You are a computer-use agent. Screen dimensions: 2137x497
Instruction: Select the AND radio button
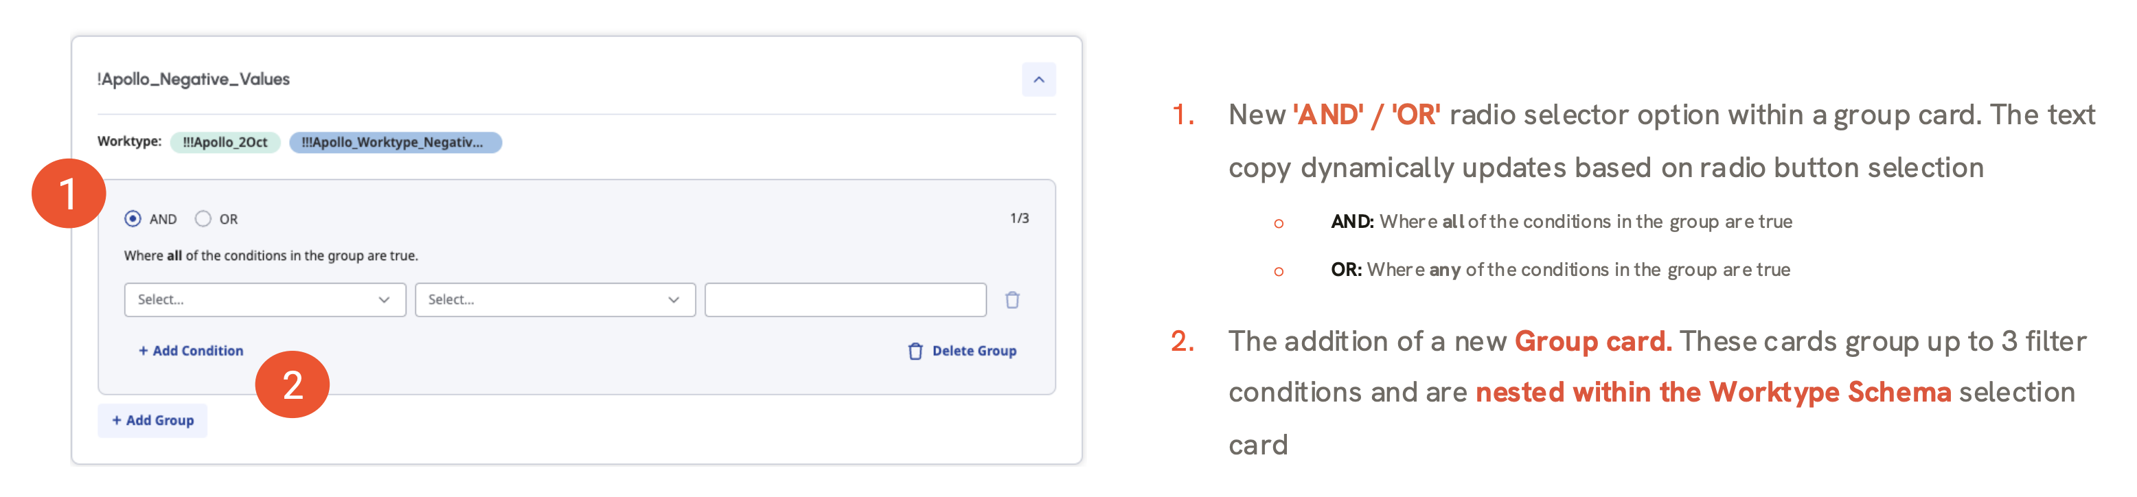click(x=133, y=219)
